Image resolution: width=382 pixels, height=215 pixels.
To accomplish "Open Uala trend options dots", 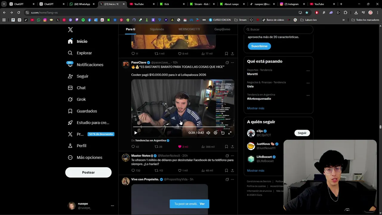I will (x=308, y=83).
